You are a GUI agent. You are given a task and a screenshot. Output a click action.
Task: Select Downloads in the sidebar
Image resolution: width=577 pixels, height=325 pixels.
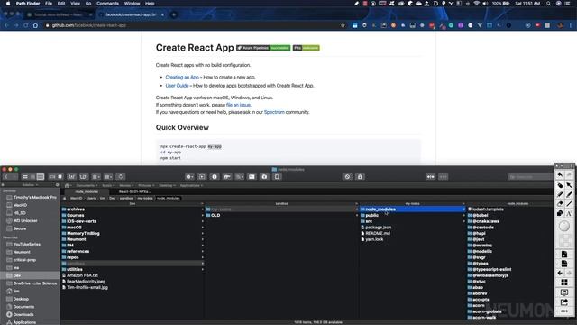click(23, 315)
